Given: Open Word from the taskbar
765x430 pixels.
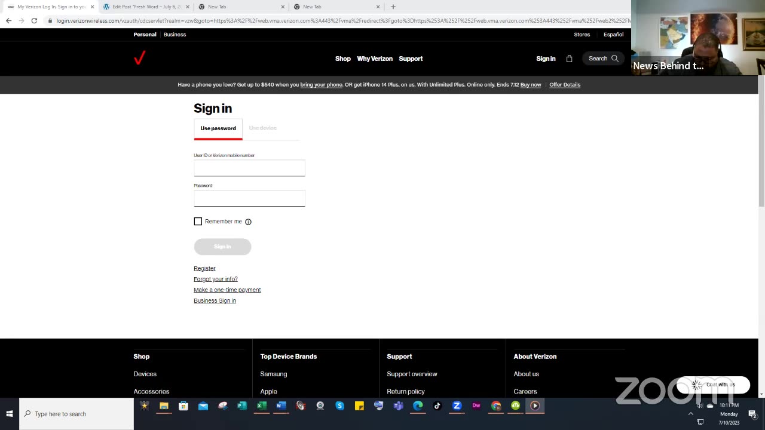Looking at the screenshot, I should pyautogui.click(x=281, y=406).
